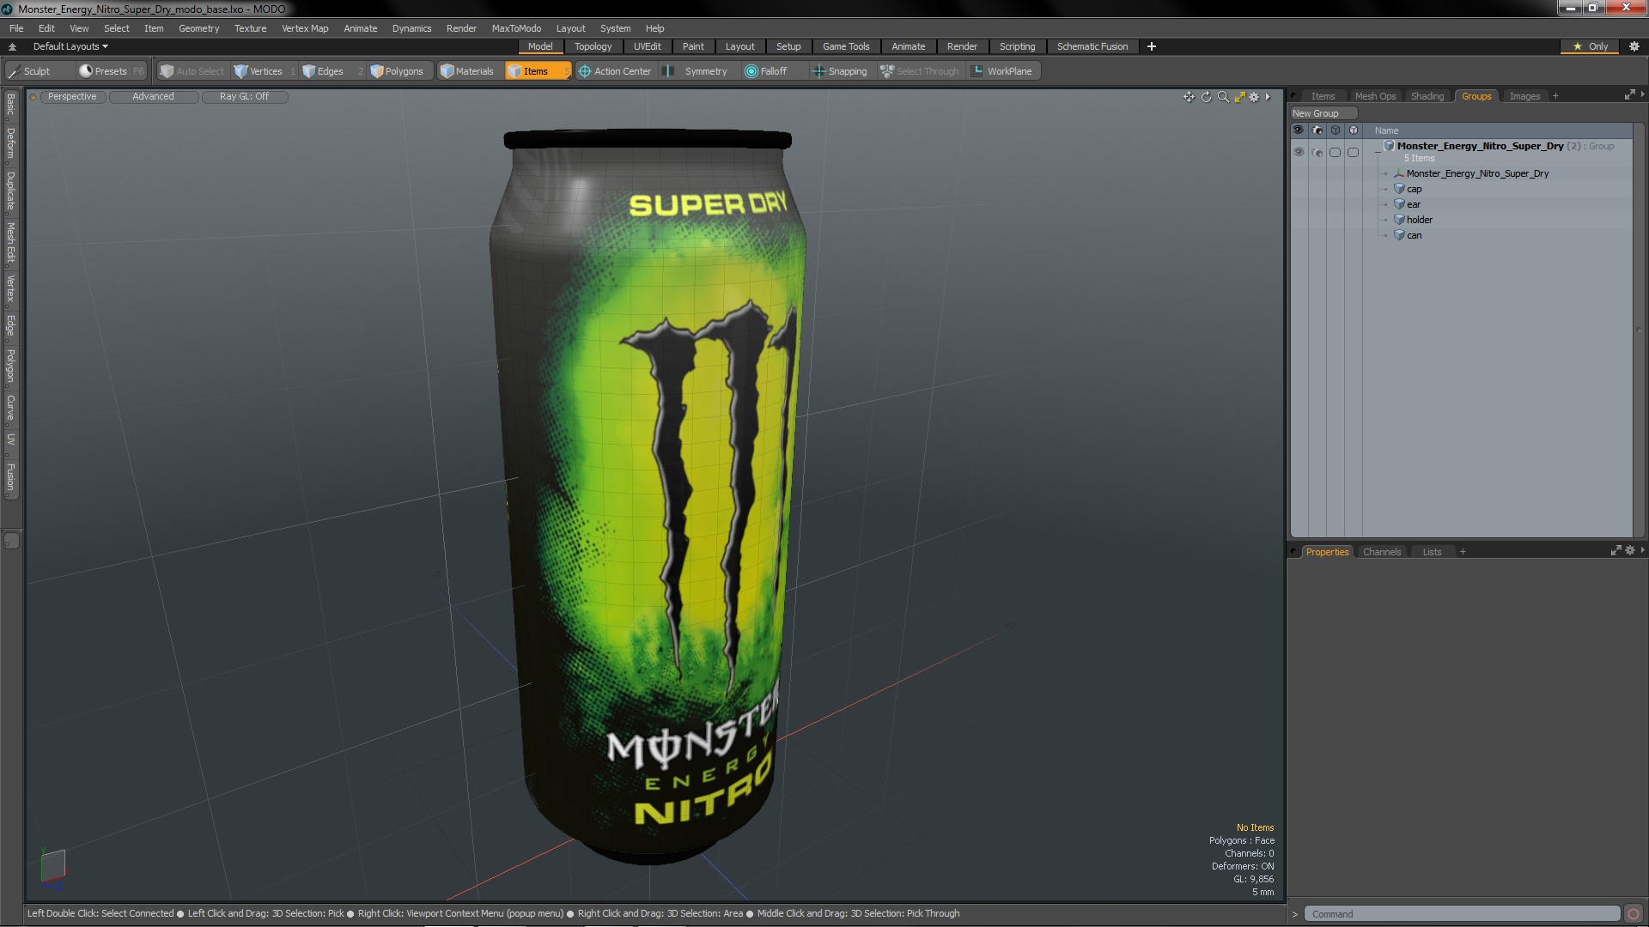
Task: Open the Lists tab
Action: [x=1432, y=552]
